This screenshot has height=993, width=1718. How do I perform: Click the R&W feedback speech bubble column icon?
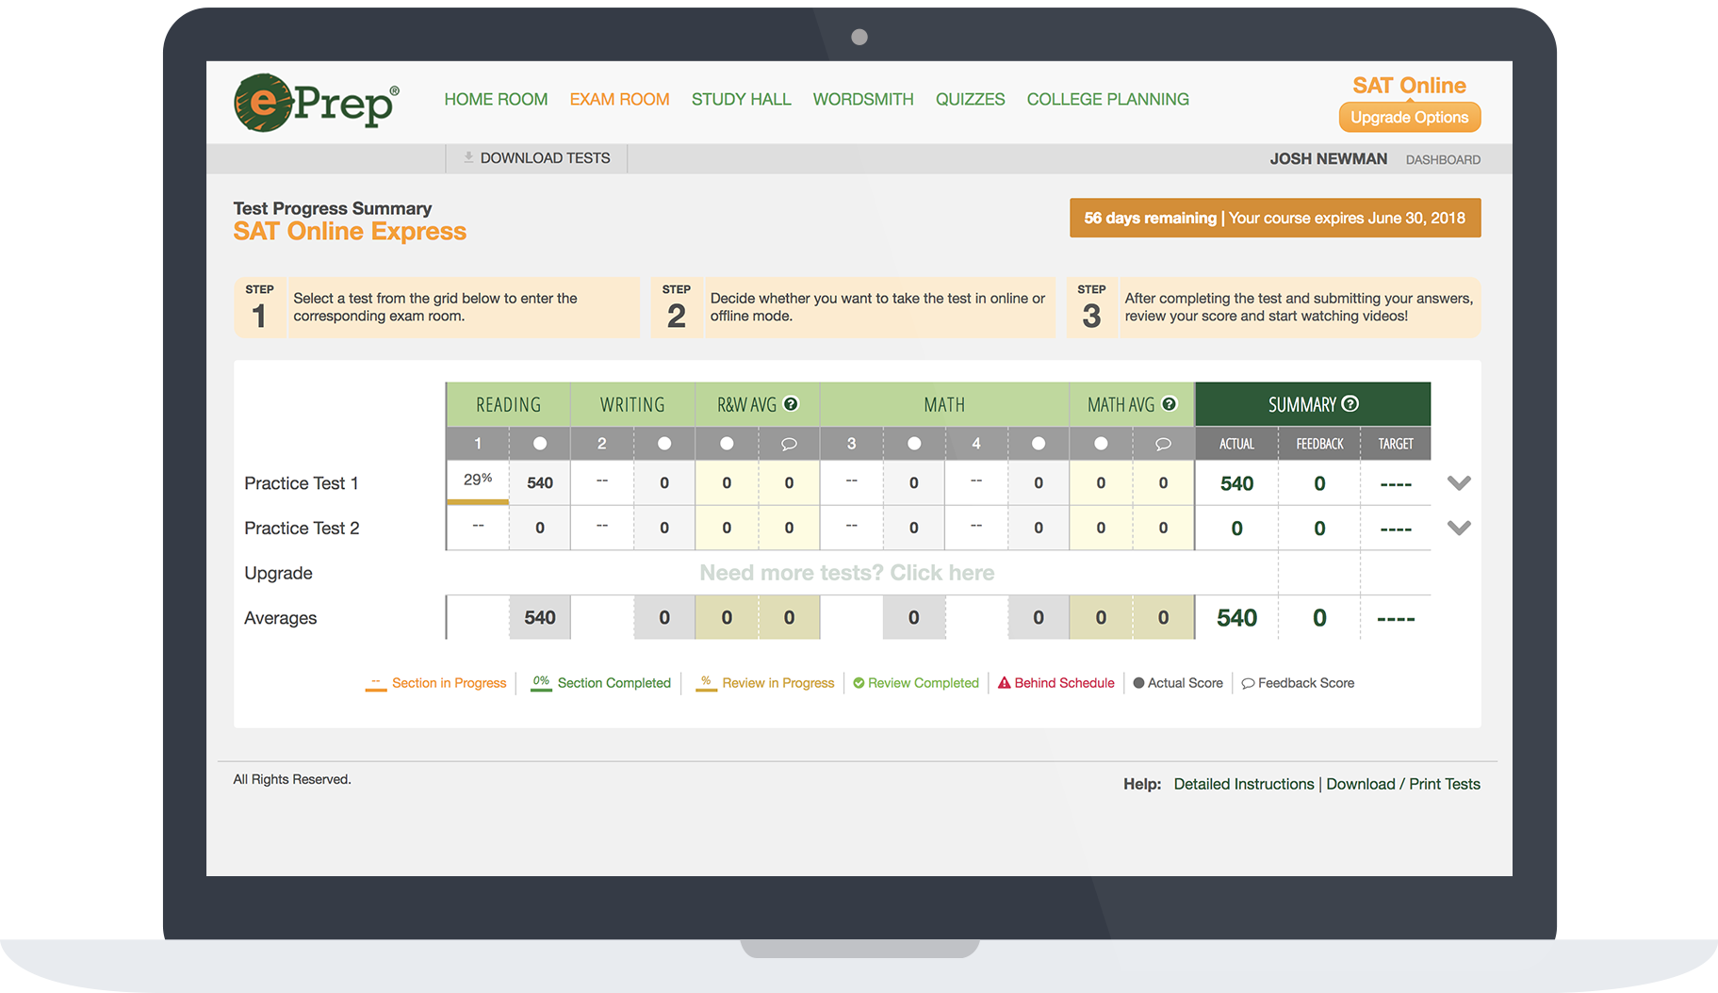coord(789,444)
